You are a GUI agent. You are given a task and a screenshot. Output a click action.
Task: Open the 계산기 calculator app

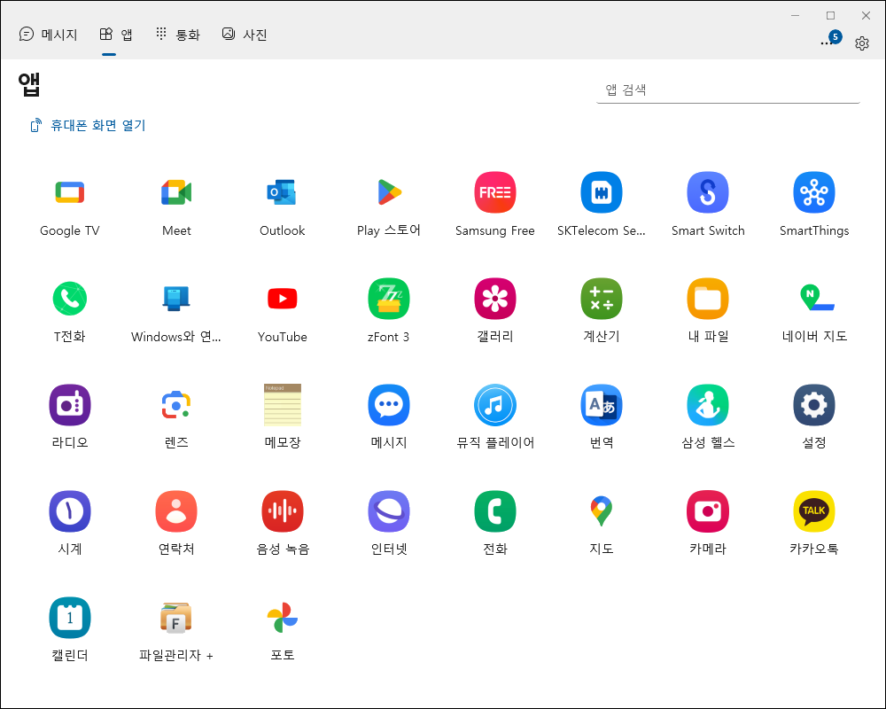coord(602,299)
